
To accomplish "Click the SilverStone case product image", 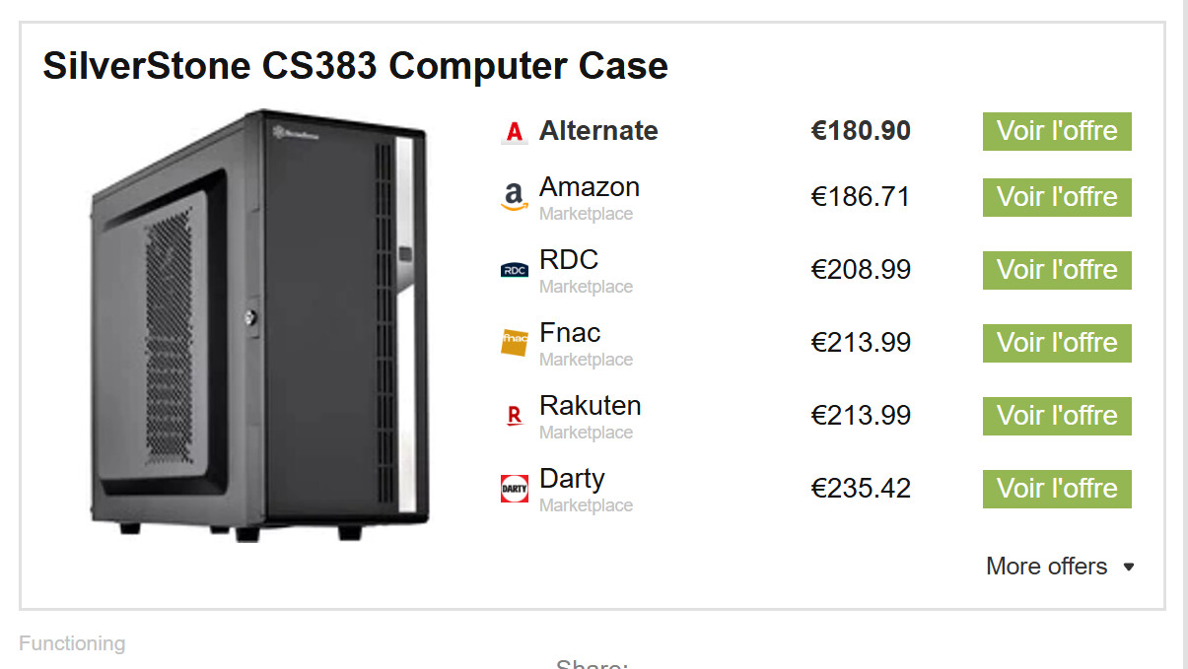I will tap(259, 325).
